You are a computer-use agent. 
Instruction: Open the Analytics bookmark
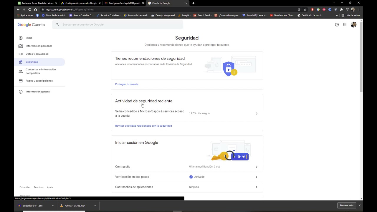coord(184,15)
